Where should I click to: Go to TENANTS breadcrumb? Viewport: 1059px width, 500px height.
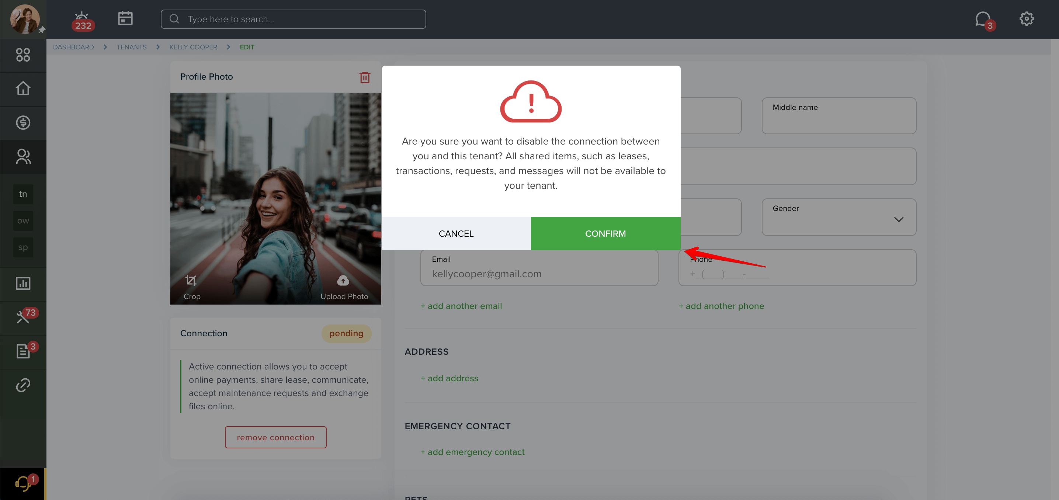pos(132,47)
